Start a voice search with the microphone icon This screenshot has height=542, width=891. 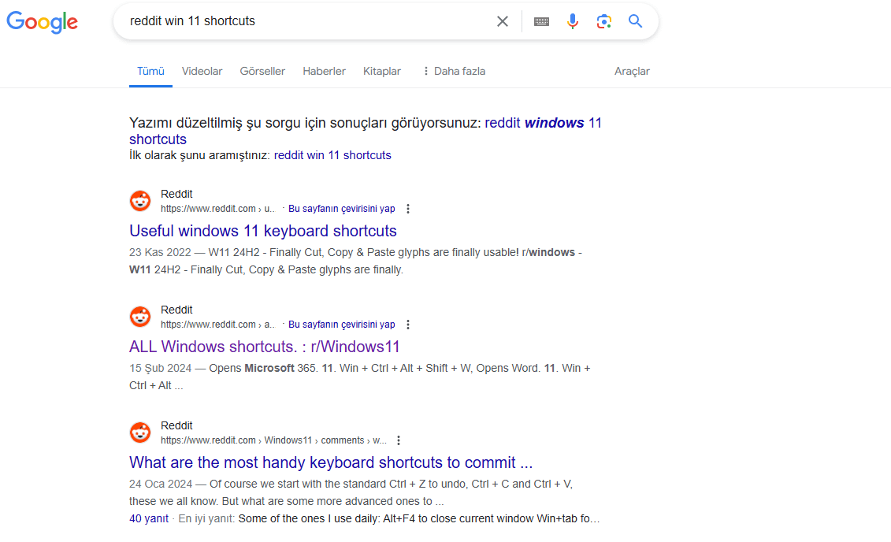573,21
